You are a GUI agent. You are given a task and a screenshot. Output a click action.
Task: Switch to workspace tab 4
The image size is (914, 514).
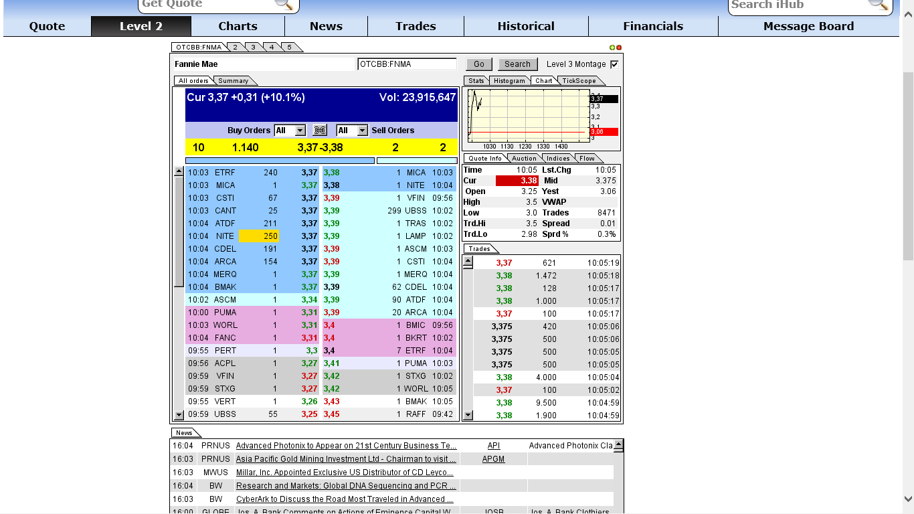(x=272, y=48)
